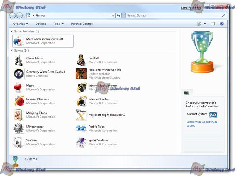This screenshot has height=176, width=237.
Task: Select the Halo 2 for Windows Vista thumbnail
Action: click(x=81, y=73)
